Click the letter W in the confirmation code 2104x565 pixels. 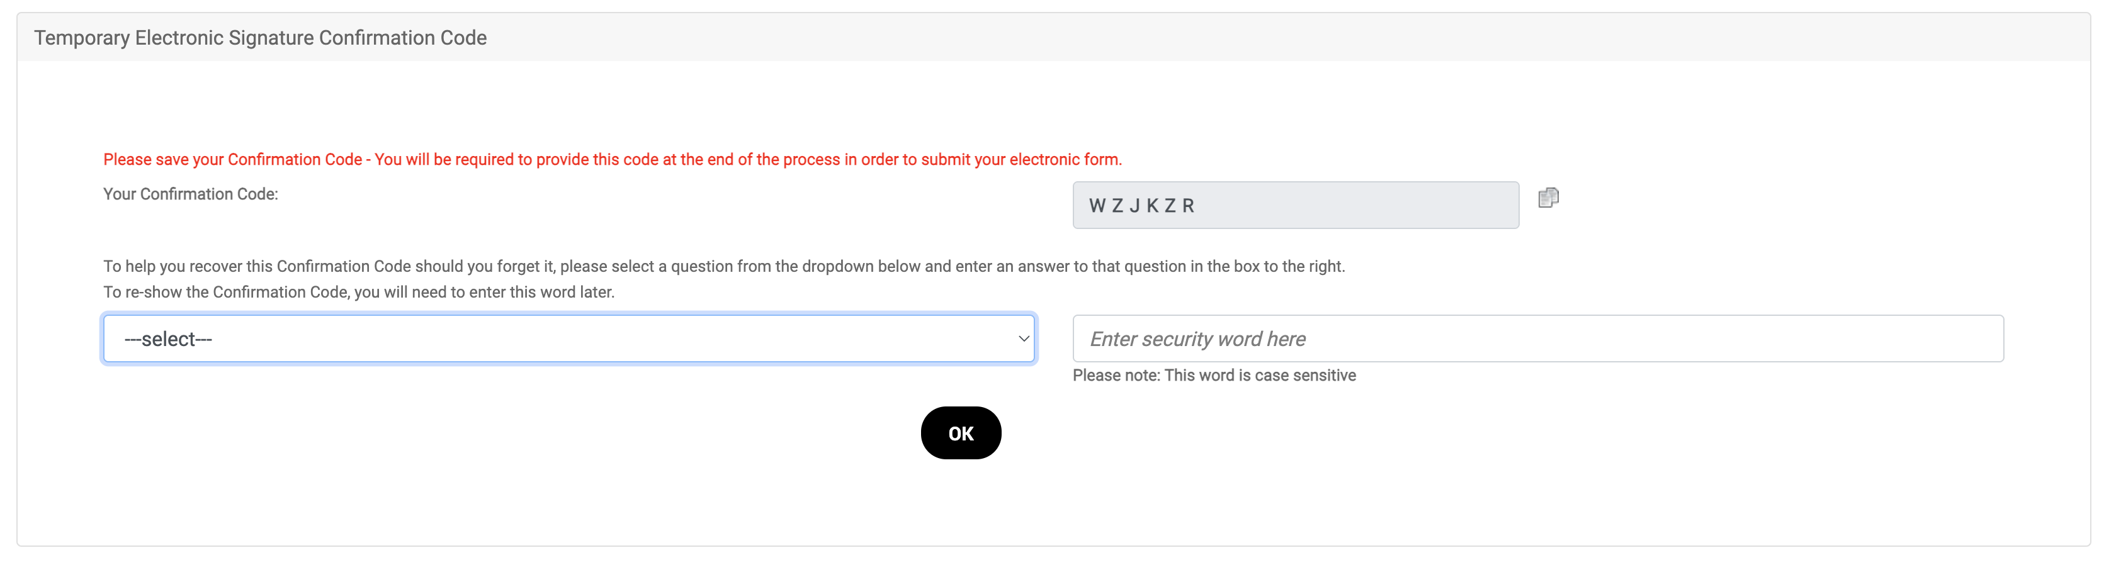click(1097, 206)
